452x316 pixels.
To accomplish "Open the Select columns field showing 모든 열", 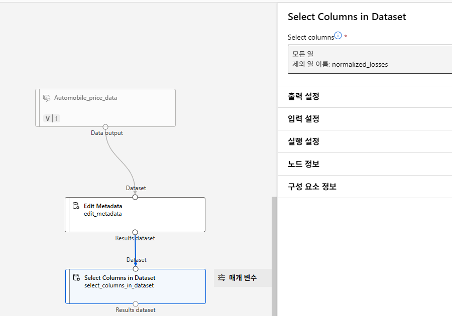I will coord(370,59).
